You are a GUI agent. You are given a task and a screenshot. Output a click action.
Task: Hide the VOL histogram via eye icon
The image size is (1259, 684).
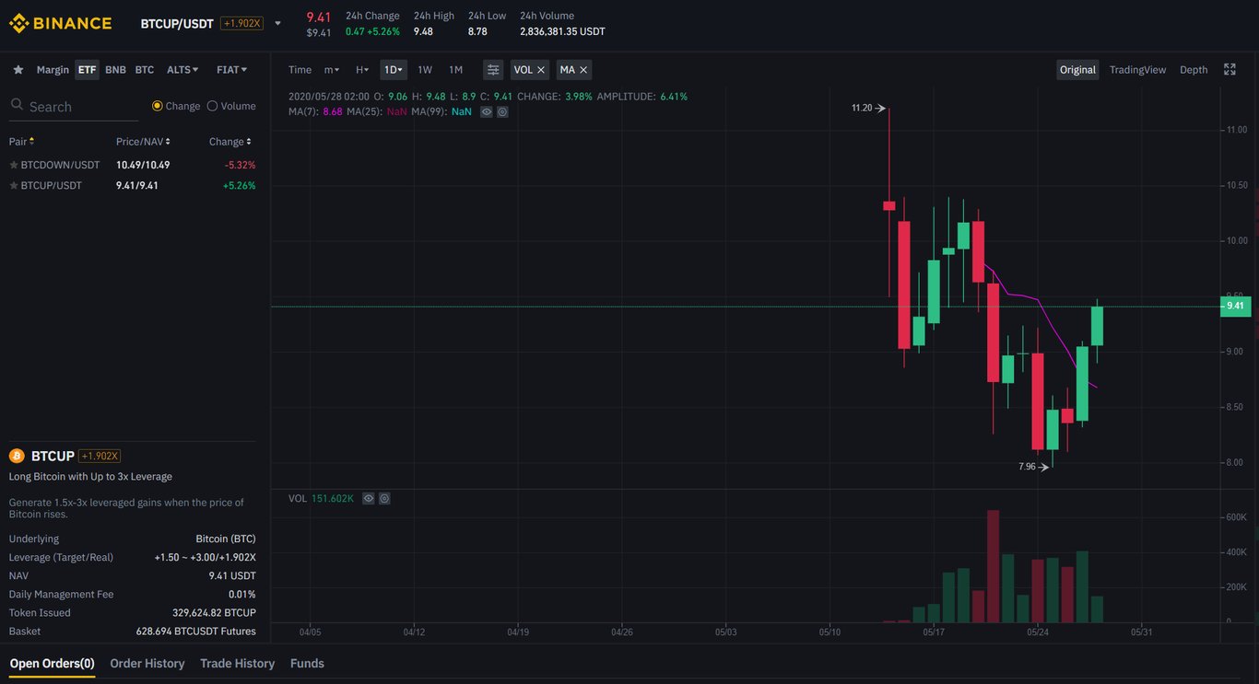click(368, 498)
